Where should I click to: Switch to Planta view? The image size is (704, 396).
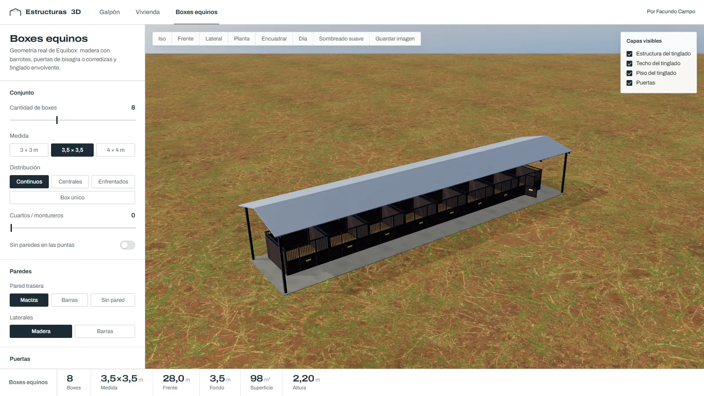click(x=242, y=39)
